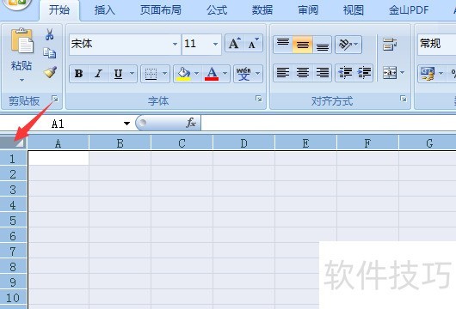Select column B header
Image resolution: width=456 pixels, height=309 pixels.
120,142
